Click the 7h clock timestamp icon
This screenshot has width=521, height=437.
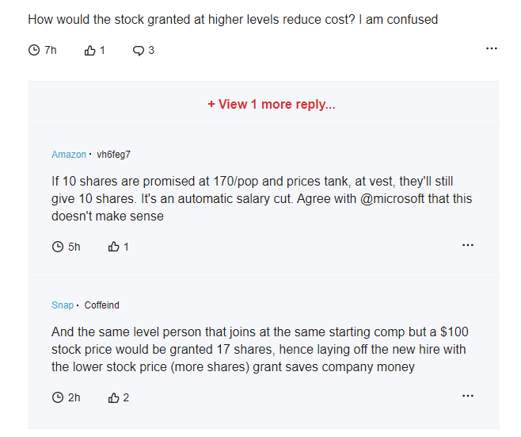coord(34,50)
